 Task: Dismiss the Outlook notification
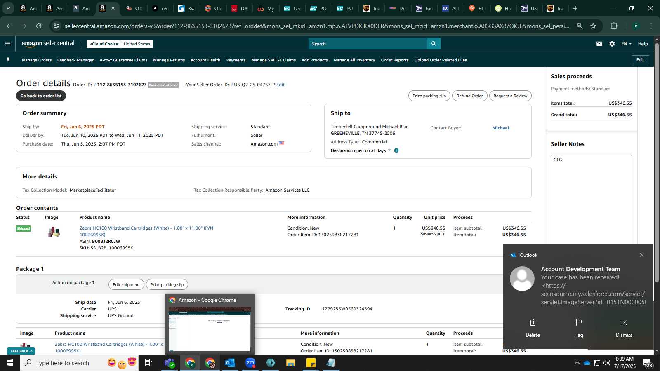coord(624,328)
